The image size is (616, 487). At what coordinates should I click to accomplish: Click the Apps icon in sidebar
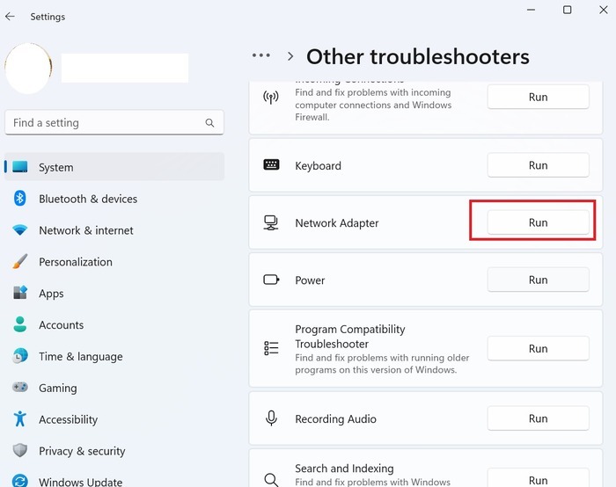coord(20,293)
